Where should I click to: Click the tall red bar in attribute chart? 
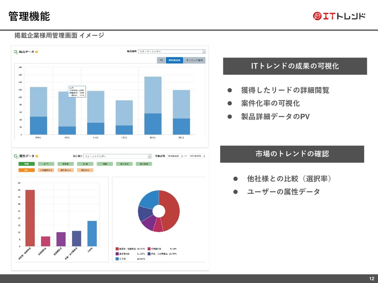[x=30, y=218]
